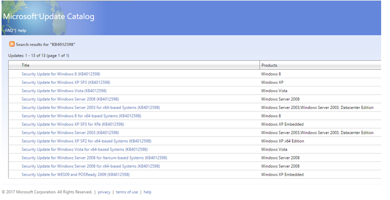Open Security Update for Windows XP SP3 (KB4012598)
Viewport: 390px width, 200px height.
coord(66,82)
